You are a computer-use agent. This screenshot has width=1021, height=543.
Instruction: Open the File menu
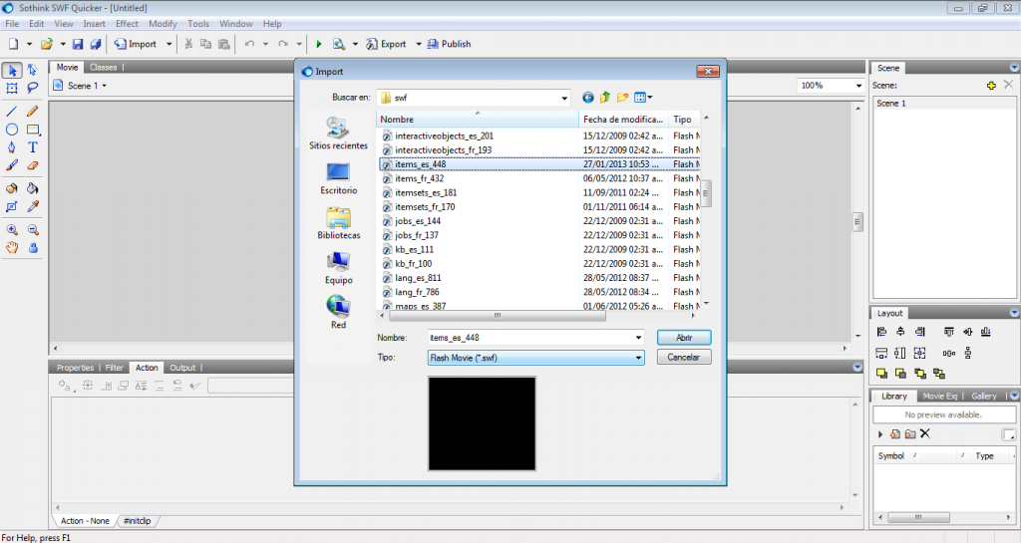12,23
